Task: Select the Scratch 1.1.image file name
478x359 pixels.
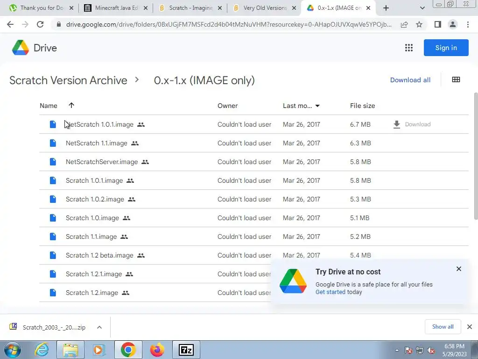Action: (91, 237)
